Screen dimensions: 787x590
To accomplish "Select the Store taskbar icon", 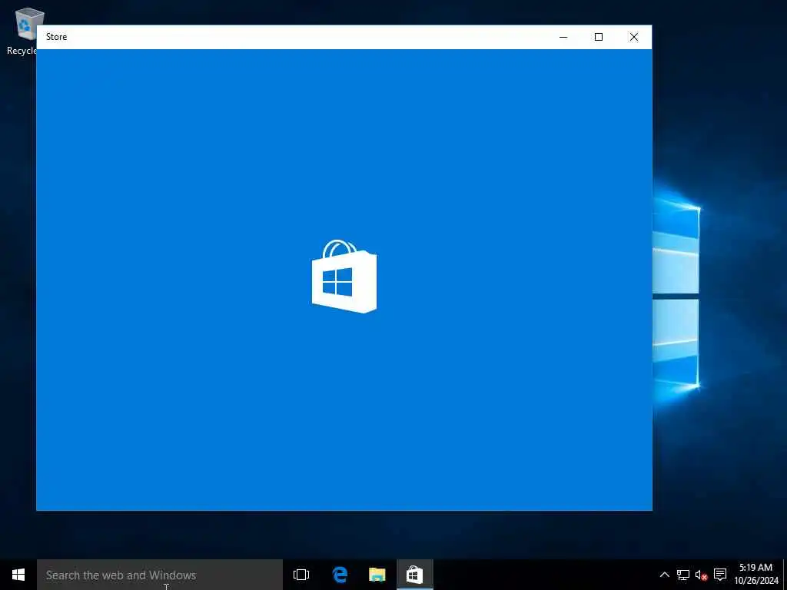I will pyautogui.click(x=414, y=575).
